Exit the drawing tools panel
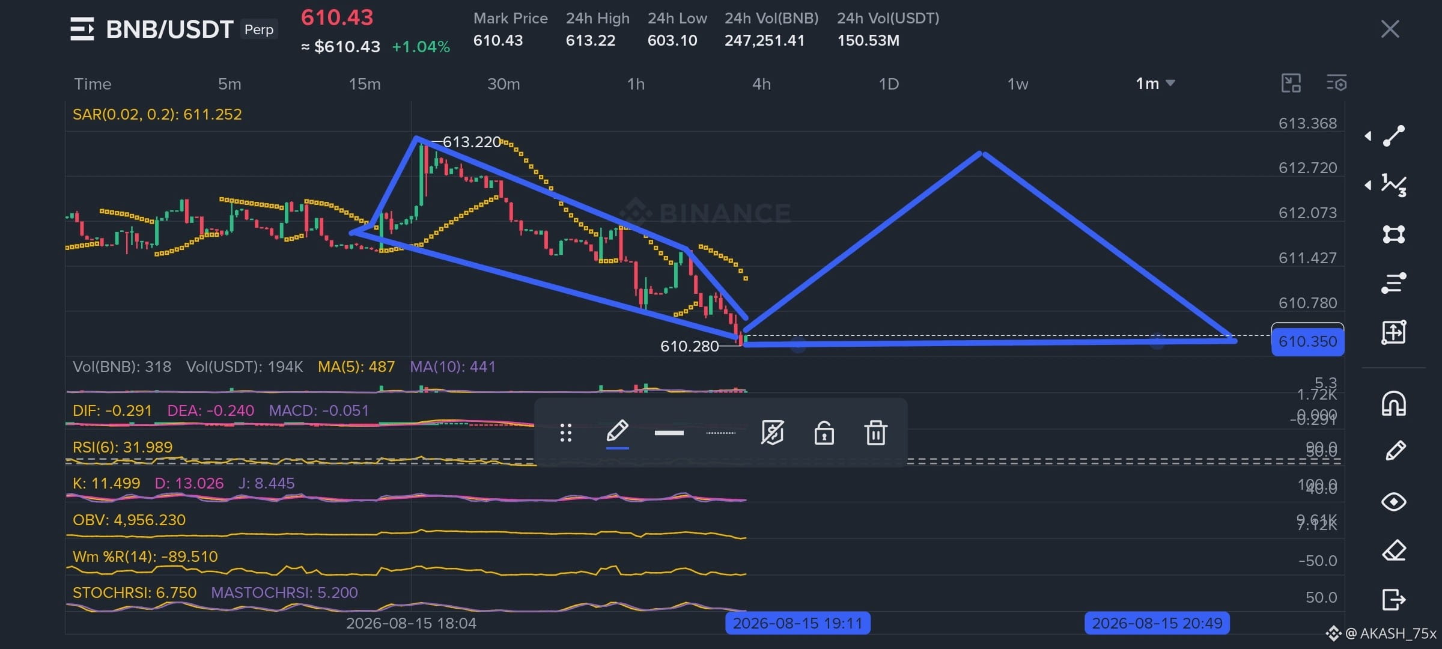Screen dimensions: 1442x649 pos(1394,599)
